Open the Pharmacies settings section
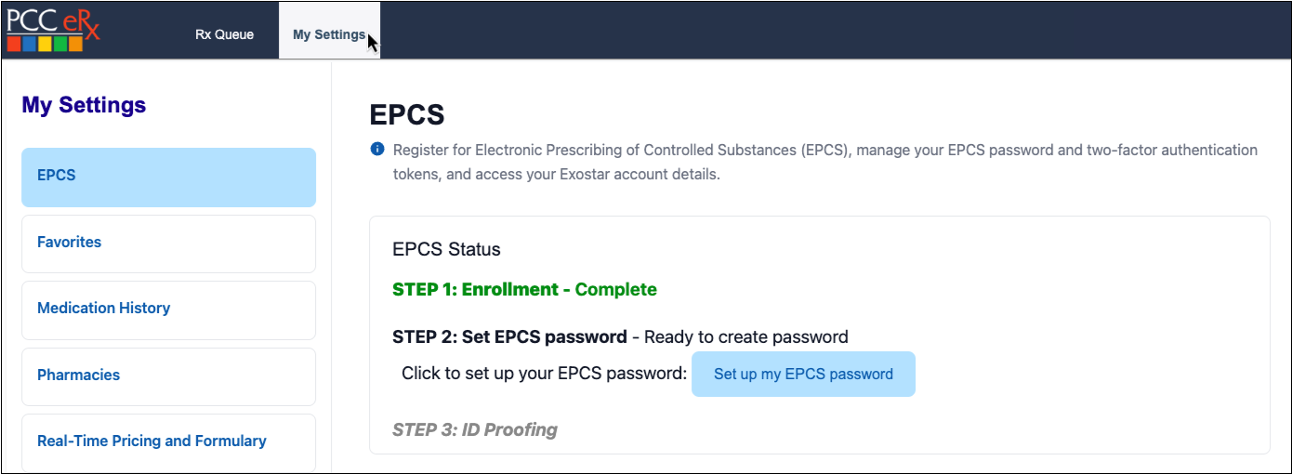1292x474 pixels. tap(168, 376)
